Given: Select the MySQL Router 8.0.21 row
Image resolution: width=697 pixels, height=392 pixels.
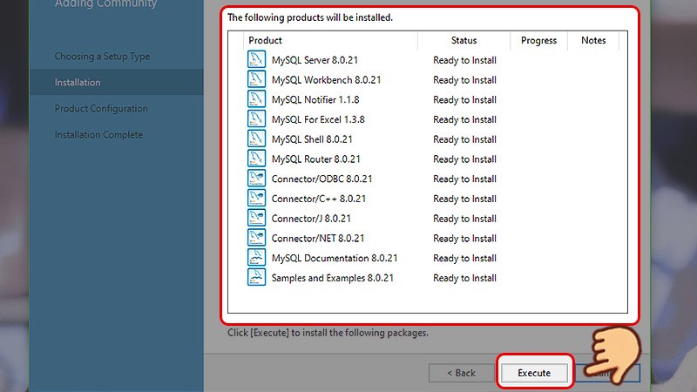Looking at the screenshot, I should click(x=315, y=159).
